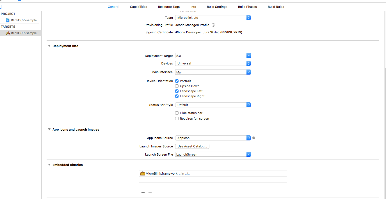This screenshot has height=199, width=386.
Task: Collapse App Icons and Launch Images section
Action: pos(49,129)
